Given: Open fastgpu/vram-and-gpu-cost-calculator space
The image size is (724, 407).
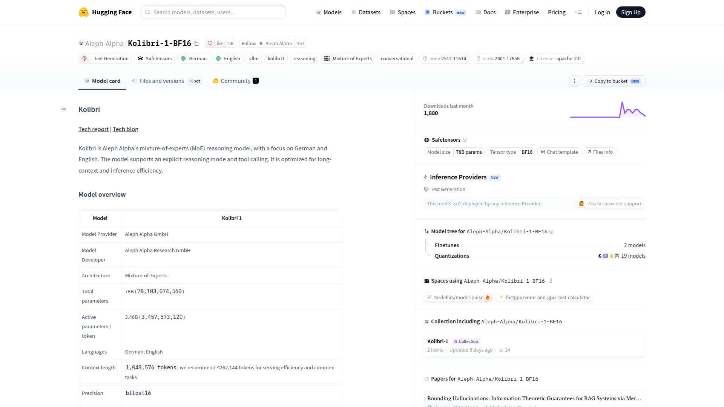Looking at the screenshot, I should (x=544, y=297).
